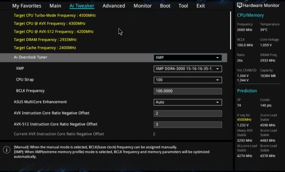Click Target Cache Frequency : 2400MHz text

[45, 48]
